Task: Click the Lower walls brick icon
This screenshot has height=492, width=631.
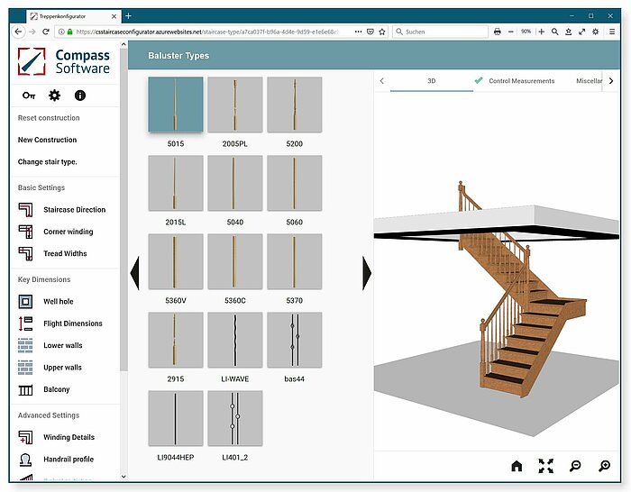Action: 25,345
